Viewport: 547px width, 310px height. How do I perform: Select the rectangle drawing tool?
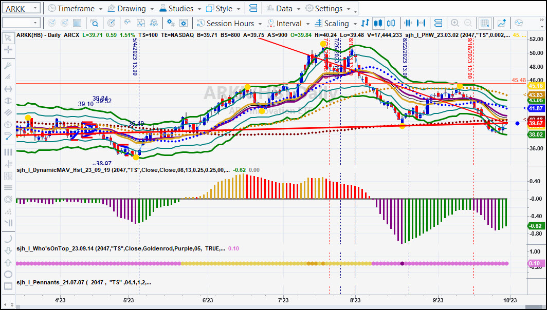pos(8,286)
